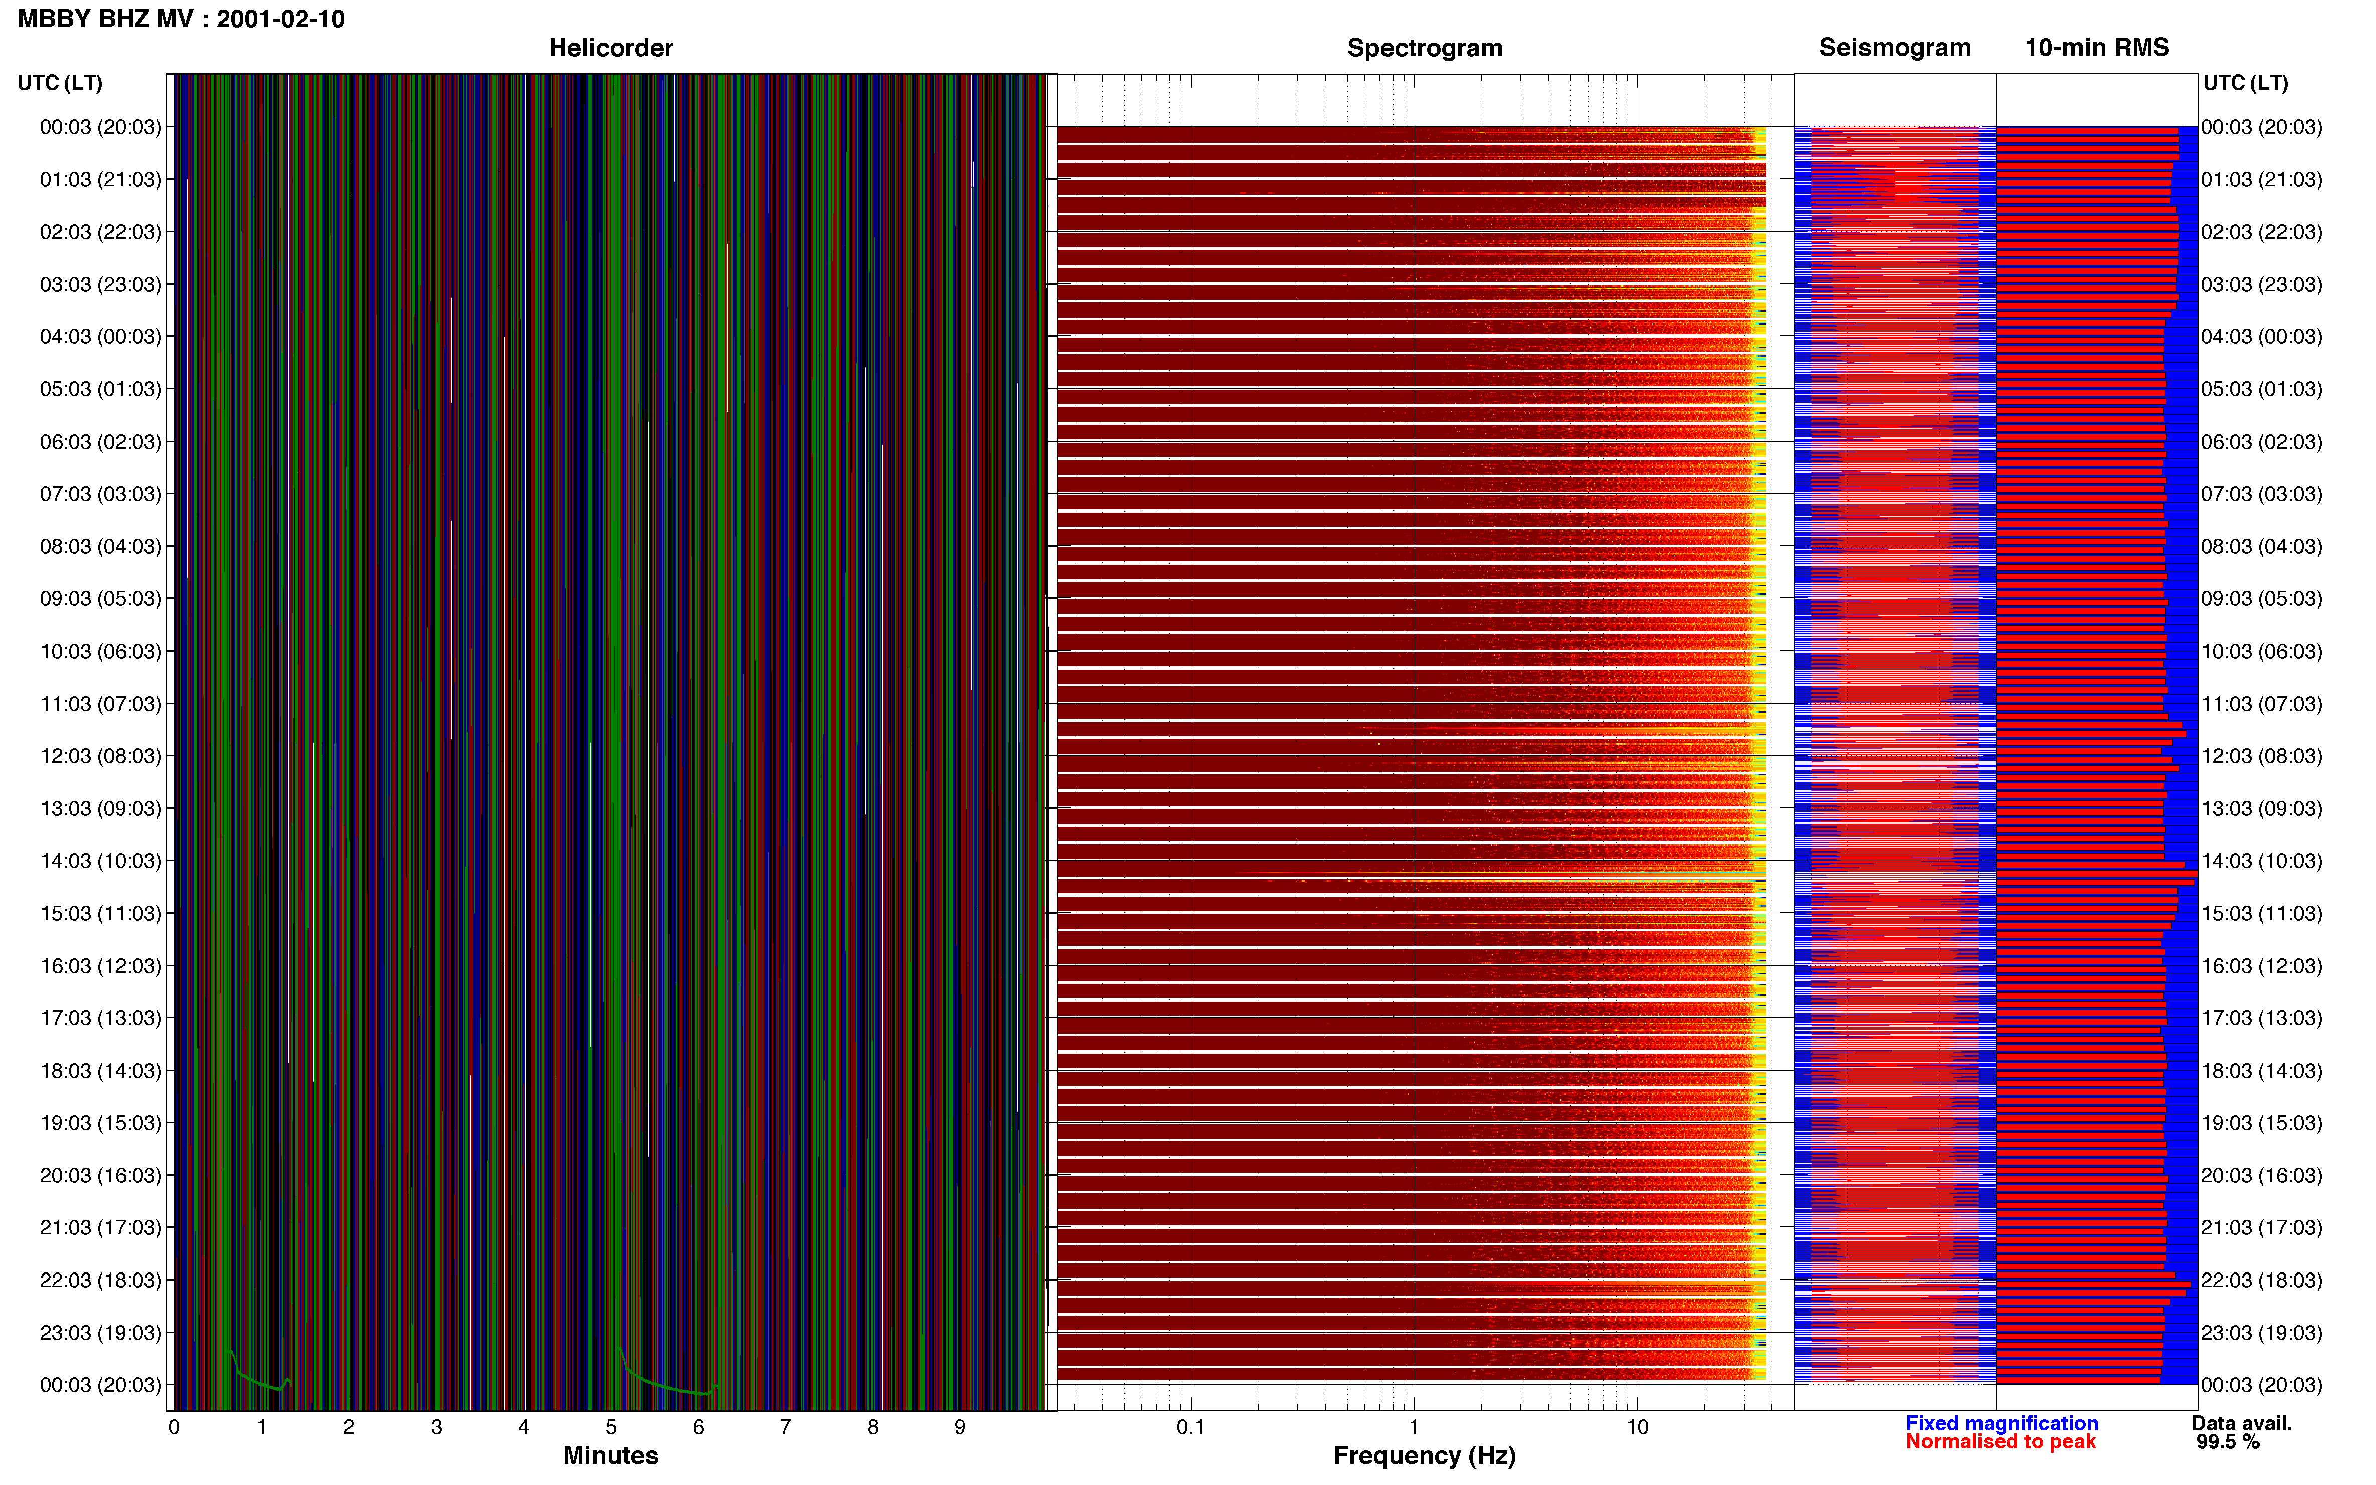This screenshot has width=2376, height=1485.
Task: Click left time label 13:03 (09:03)
Action: 100,808
